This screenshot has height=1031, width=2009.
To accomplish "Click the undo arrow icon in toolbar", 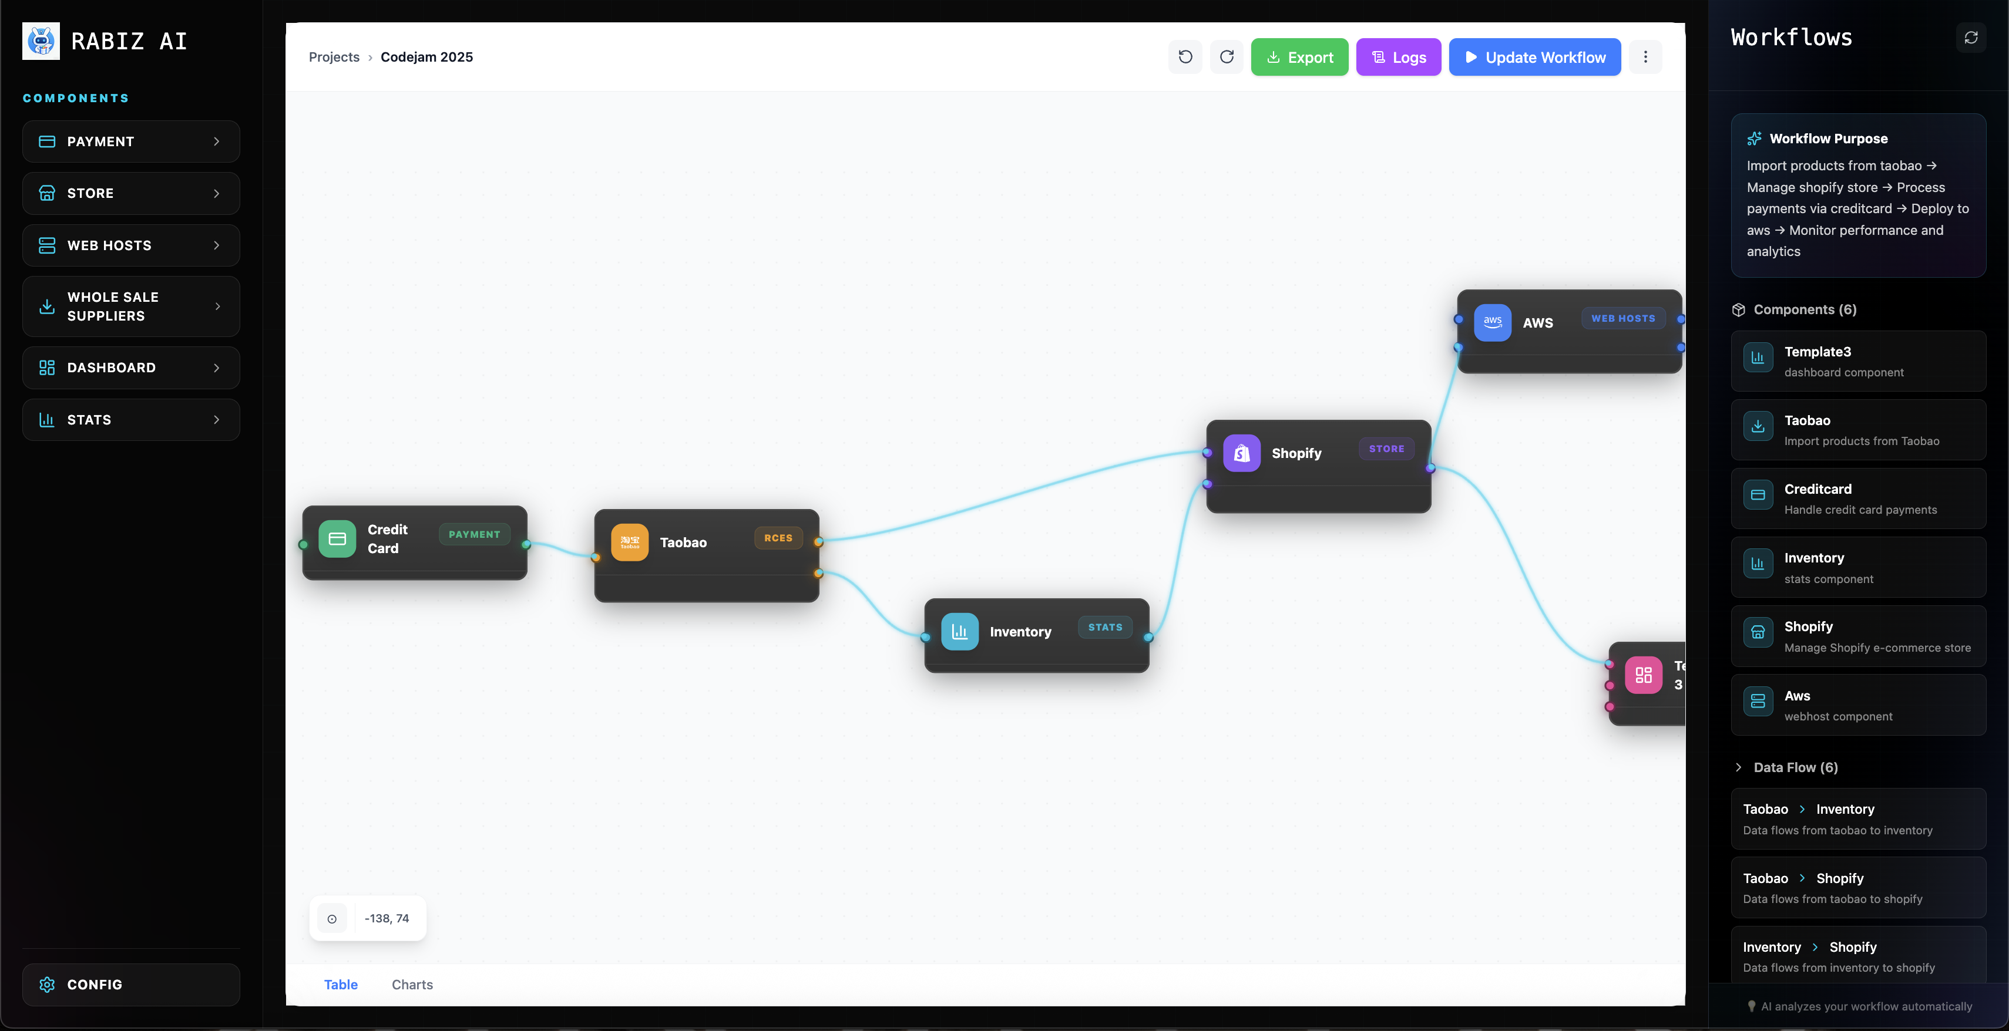I will (1185, 57).
